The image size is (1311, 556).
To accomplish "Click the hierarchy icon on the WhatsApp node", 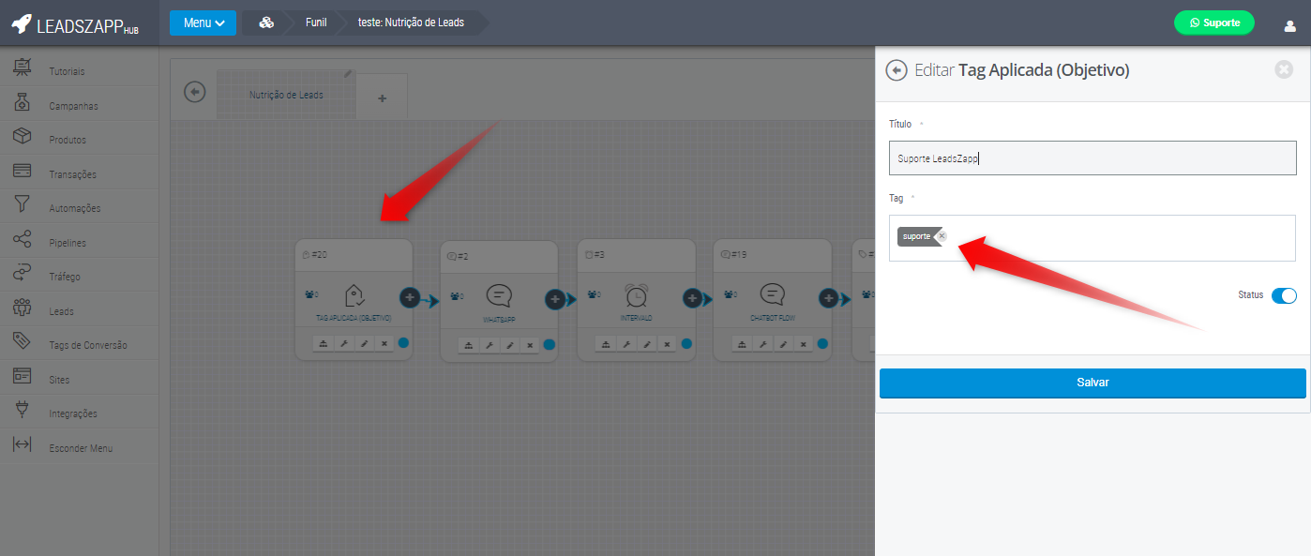I will point(468,345).
